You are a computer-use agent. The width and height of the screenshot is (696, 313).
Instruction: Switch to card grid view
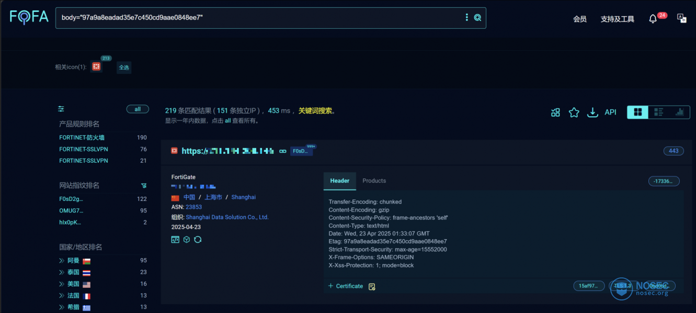pyautogui.click(x=638, y=112)
